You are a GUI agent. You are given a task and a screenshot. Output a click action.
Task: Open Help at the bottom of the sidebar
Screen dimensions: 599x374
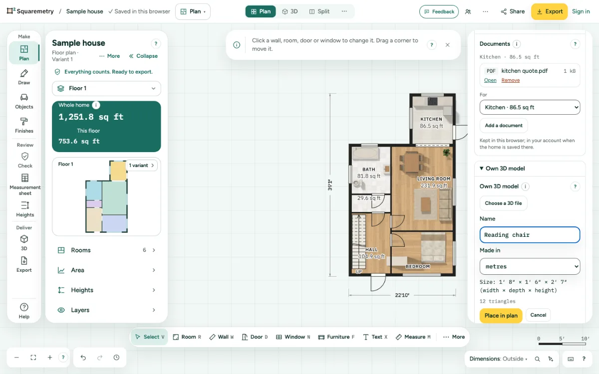(24, 310)
